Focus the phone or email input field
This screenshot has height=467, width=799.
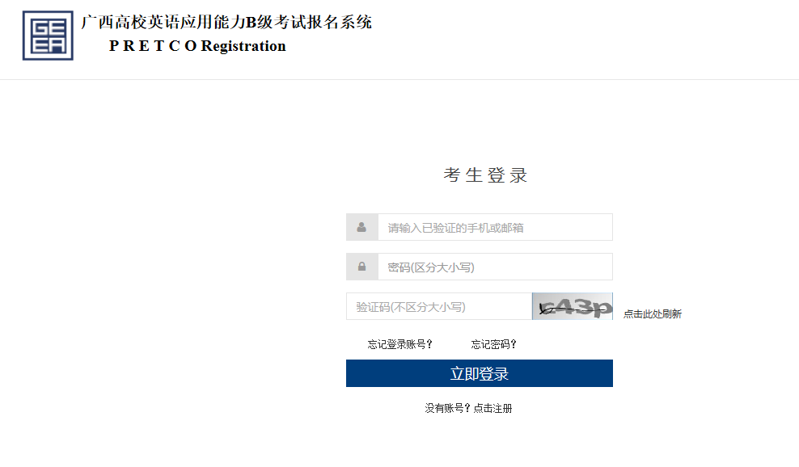(x=495, y=227)
